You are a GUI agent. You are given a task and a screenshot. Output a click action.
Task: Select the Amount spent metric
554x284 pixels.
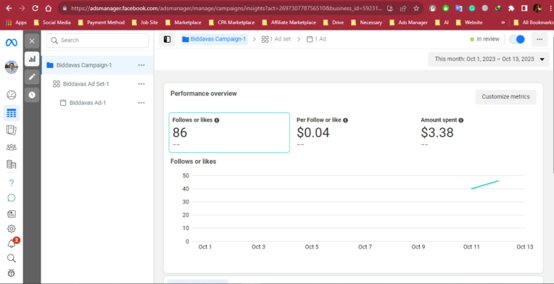[478, 133]
